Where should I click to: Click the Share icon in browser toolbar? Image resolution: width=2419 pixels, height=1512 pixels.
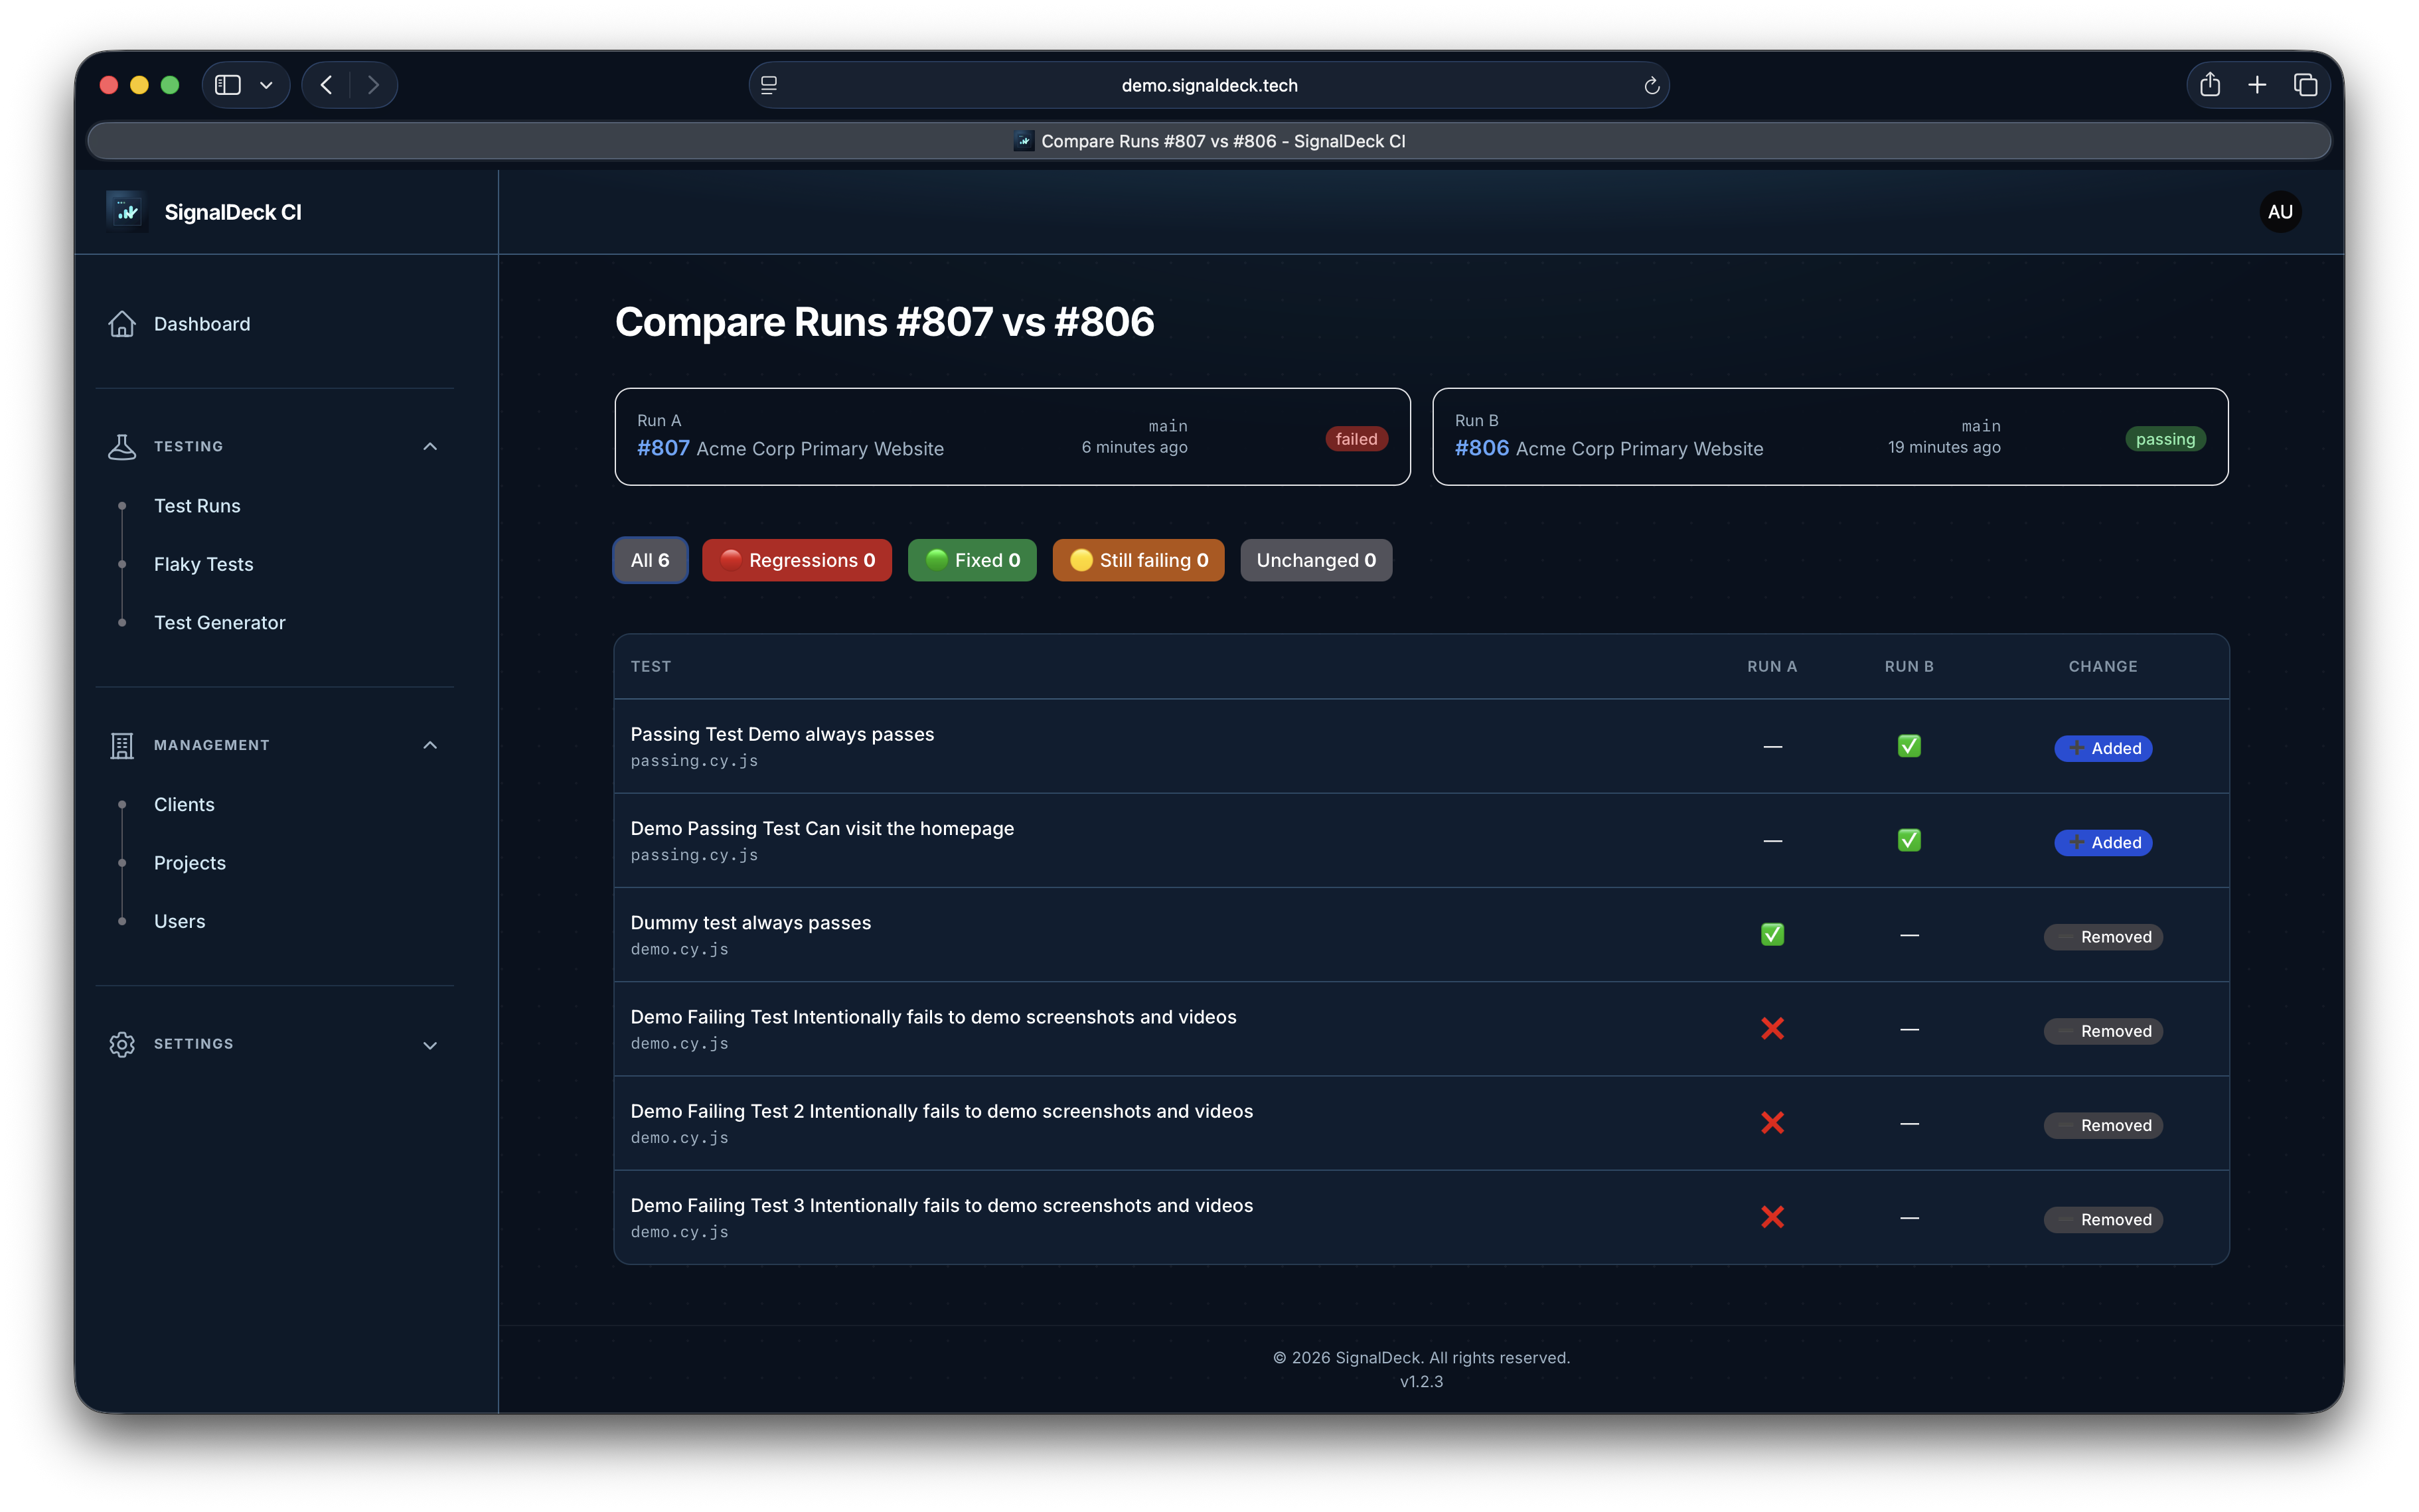click(x=2210, y=85)
